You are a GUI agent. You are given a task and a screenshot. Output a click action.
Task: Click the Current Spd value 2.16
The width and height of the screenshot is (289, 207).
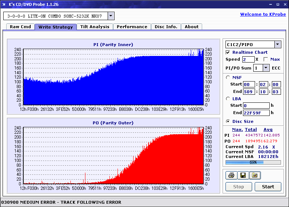tap(263, 147)
